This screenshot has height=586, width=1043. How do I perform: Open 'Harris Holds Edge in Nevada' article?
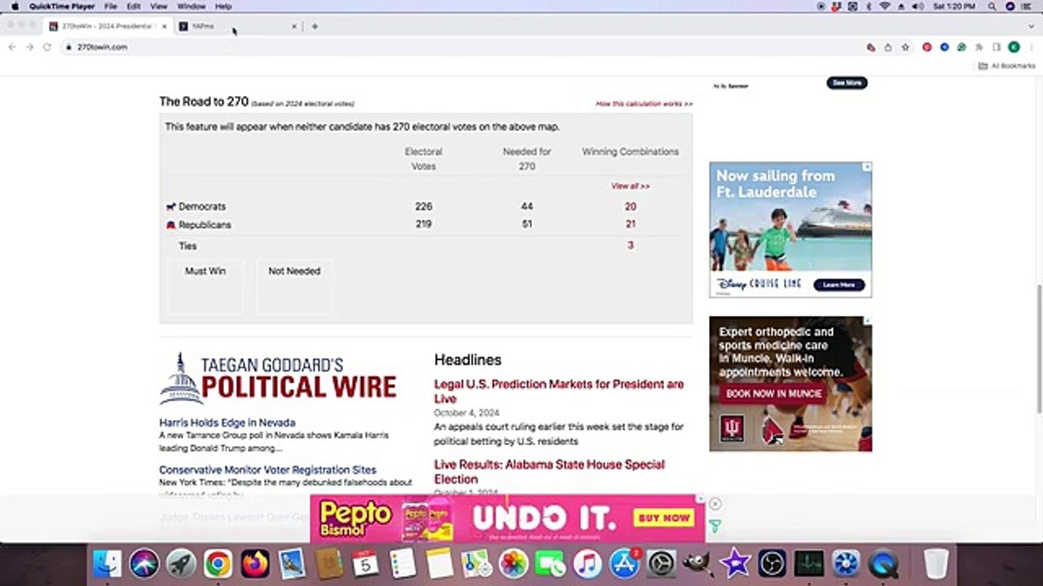[x=227, y=422]
